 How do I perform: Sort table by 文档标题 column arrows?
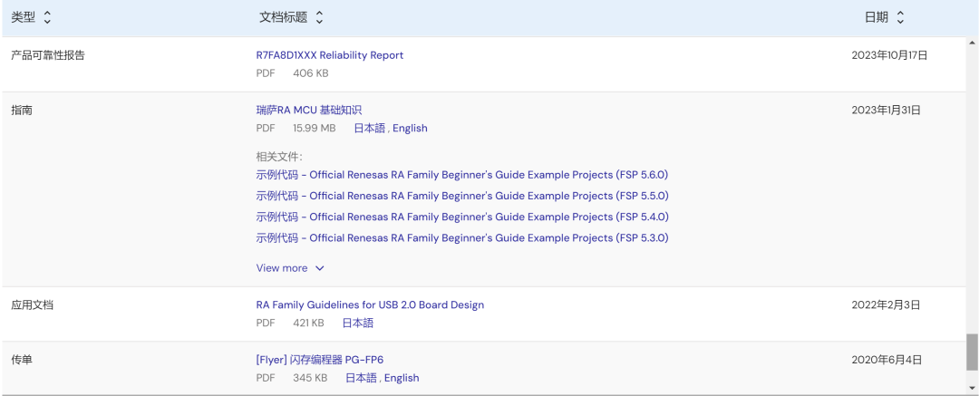[x=319, y=17]
